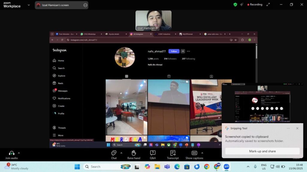
Task: Expand audio options next to Join audio
Action: [x=19, y=153]
